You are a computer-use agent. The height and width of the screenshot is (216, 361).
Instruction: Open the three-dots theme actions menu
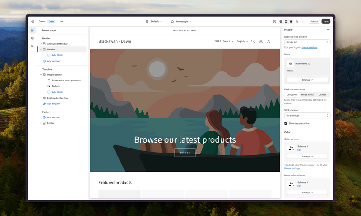[61, 21]
